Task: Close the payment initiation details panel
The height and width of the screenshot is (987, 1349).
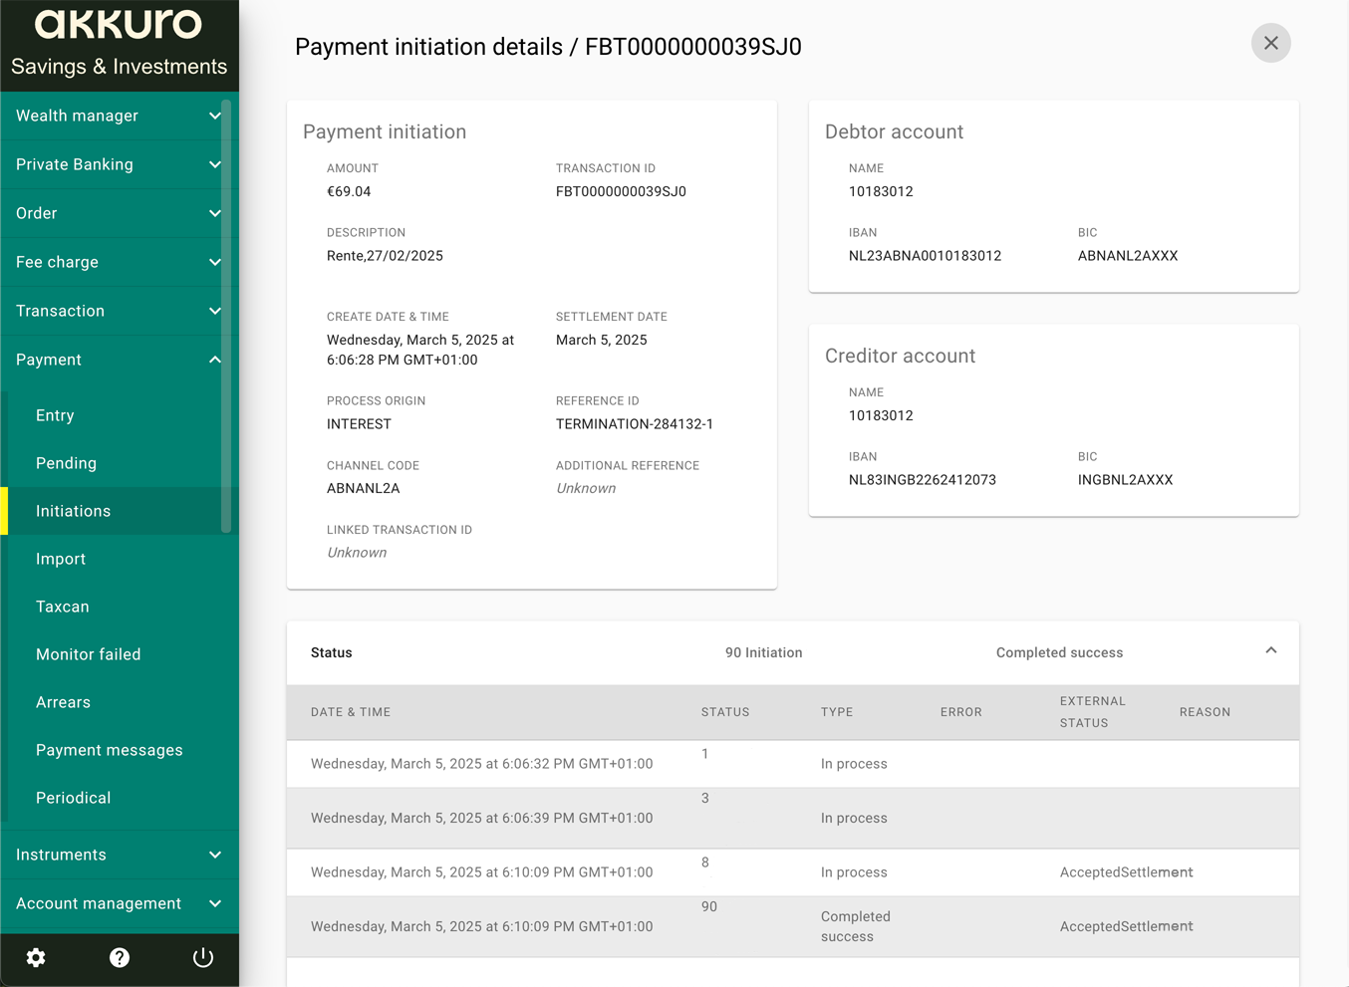Action: (1271, 43)
